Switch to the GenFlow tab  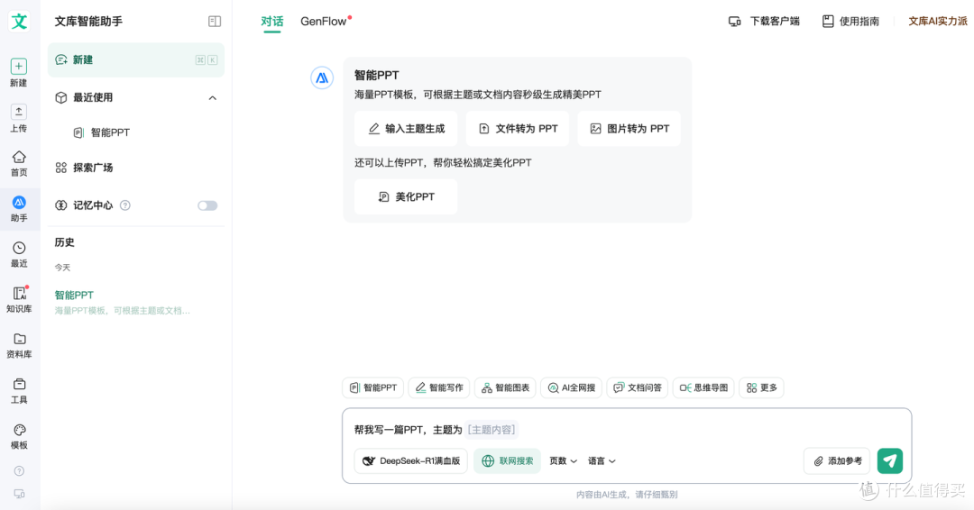[x=324, y=22]
